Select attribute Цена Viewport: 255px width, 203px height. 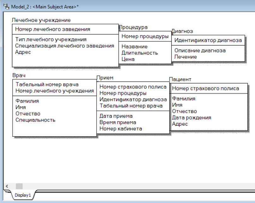(x=128, y=59)
